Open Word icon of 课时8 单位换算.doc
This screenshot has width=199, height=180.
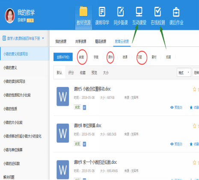point(63,133)
